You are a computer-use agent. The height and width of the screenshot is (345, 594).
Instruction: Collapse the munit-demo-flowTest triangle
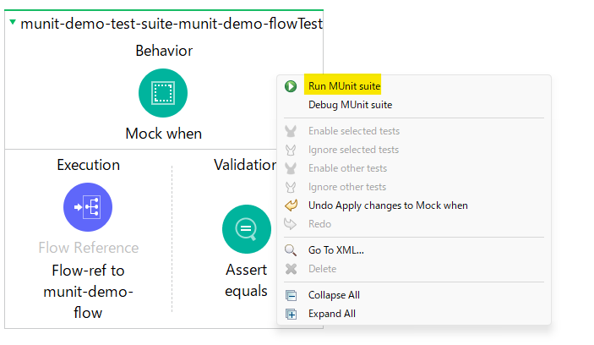13,22
